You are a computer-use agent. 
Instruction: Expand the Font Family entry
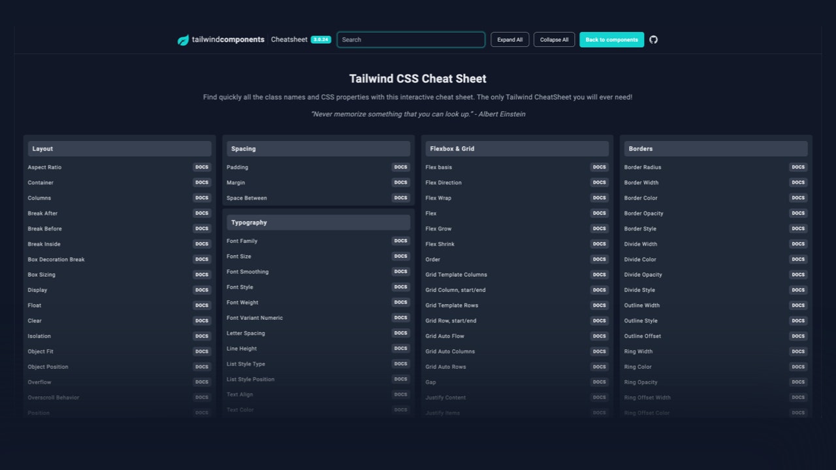(x=318, y=241)
